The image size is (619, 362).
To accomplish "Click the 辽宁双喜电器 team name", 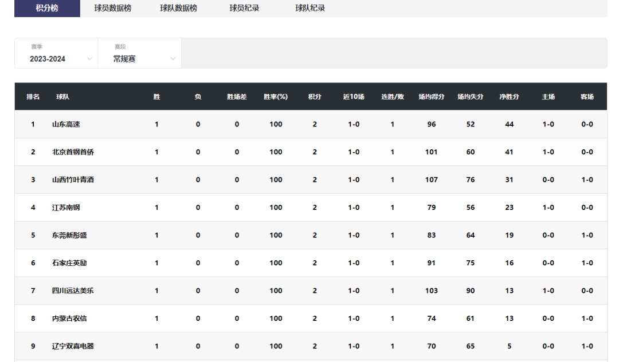I will tap(73, 346).
